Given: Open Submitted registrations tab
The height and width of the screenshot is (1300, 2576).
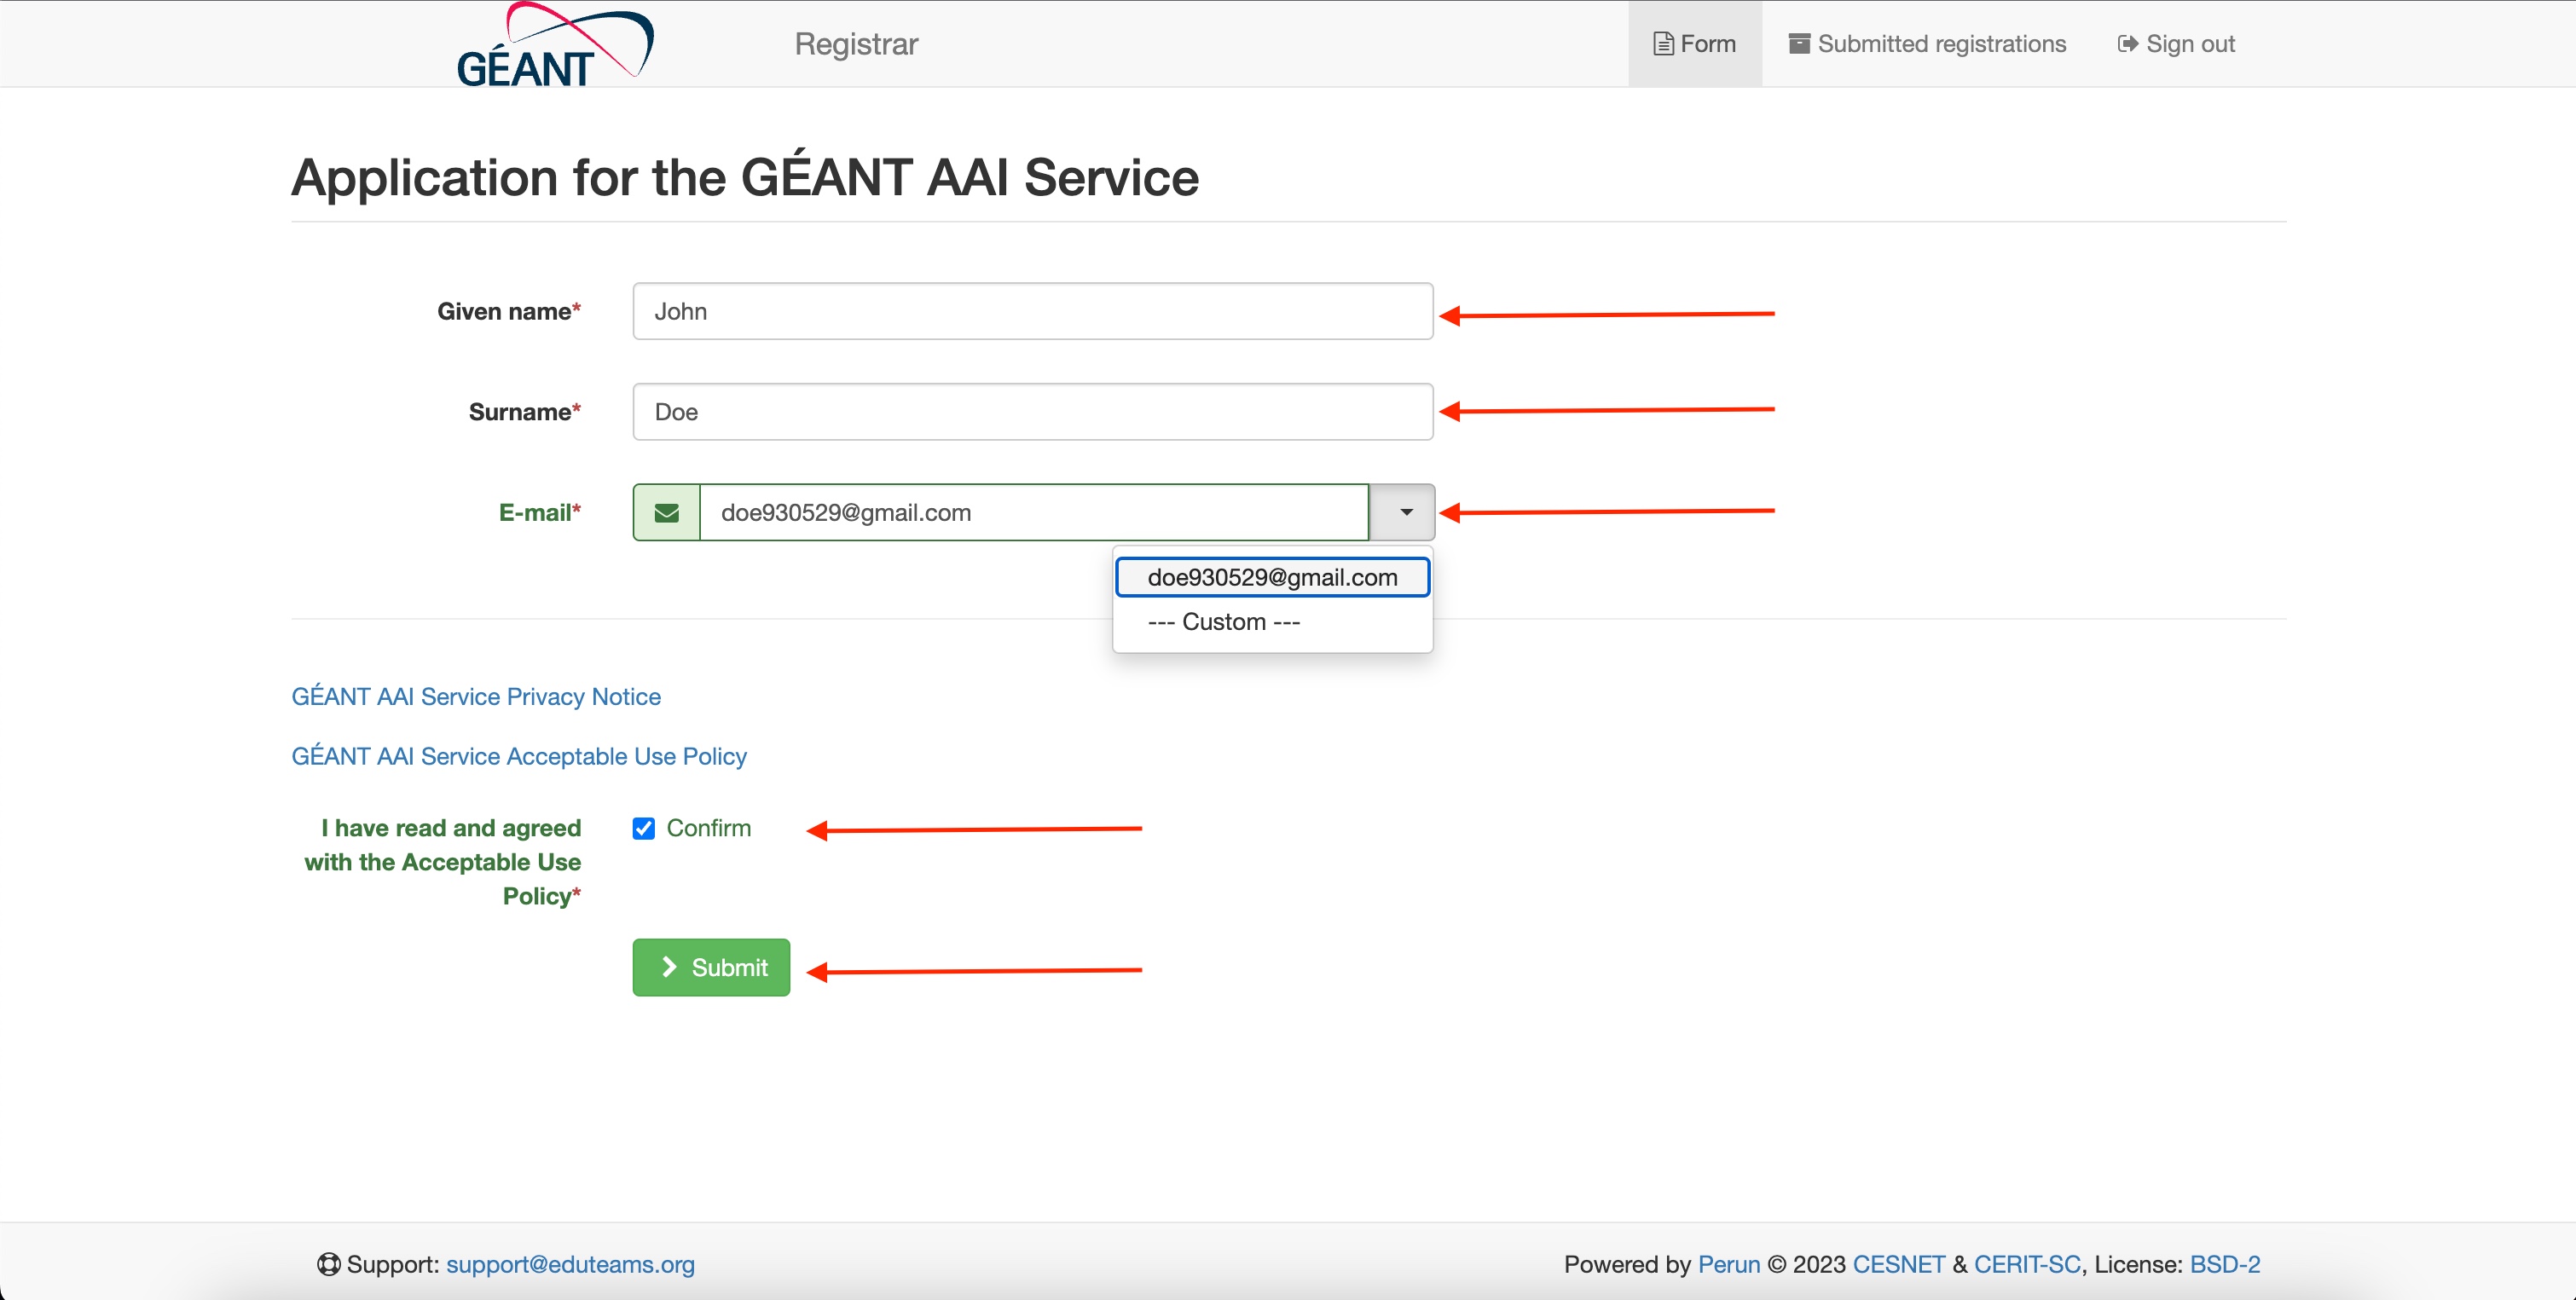Looking at the screenshot, I should click(x=1927, y=44).
